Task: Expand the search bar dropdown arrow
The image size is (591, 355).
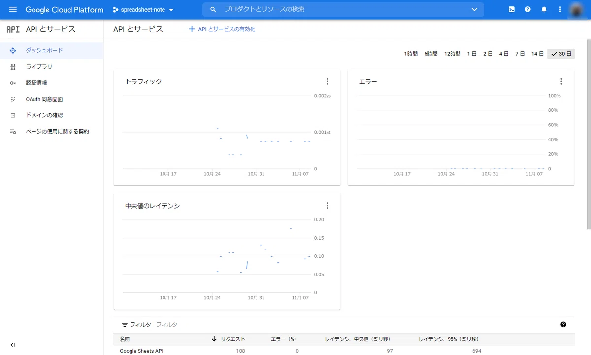Action: pyautogui.click(x=474, y=9)
